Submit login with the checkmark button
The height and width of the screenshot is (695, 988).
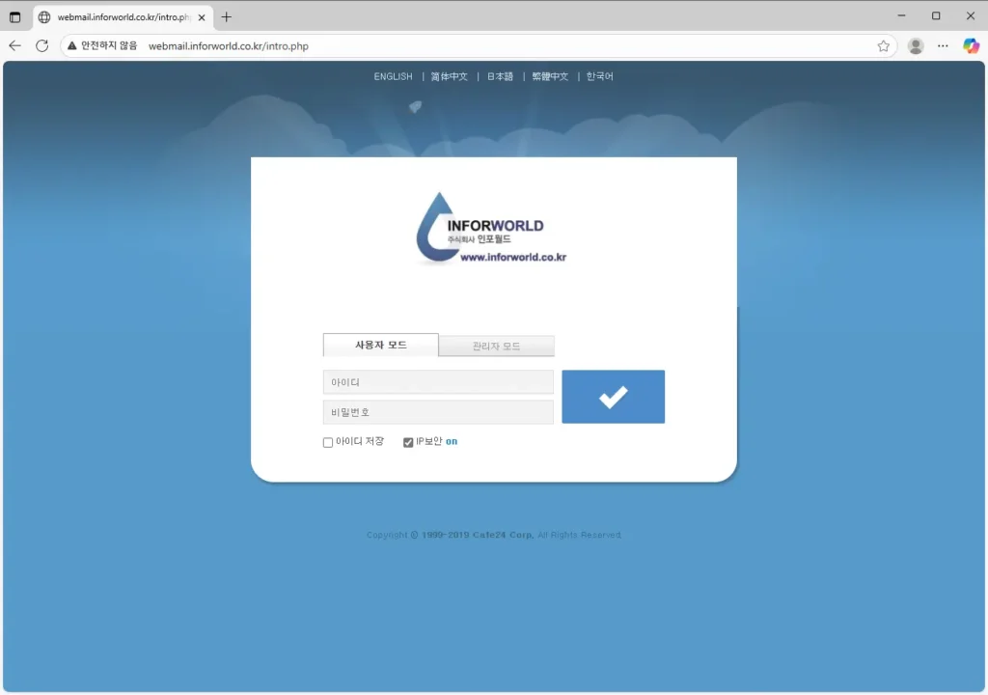613,397
